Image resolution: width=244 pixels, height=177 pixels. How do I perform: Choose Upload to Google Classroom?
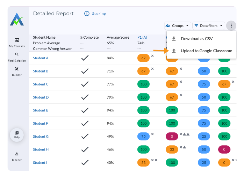(x=206, y=51)
